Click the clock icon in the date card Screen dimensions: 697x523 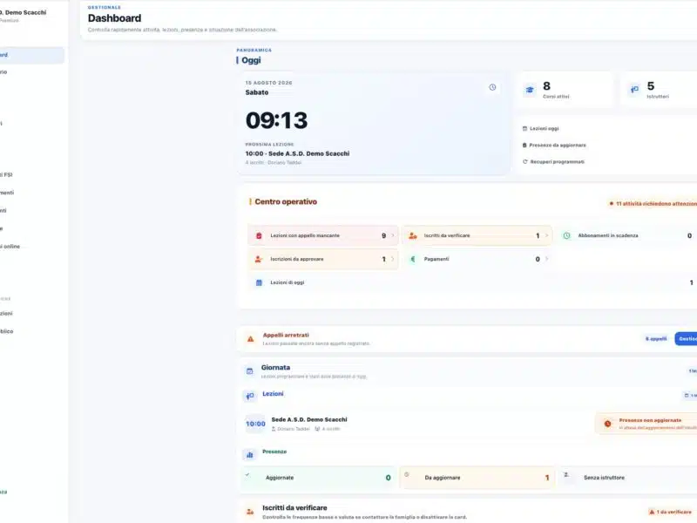click(492, 87)
